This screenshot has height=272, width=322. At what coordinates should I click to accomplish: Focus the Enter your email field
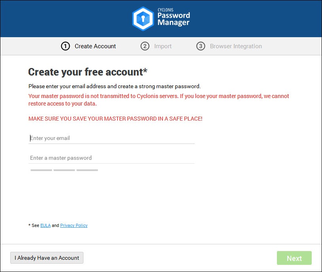(112, 138)
